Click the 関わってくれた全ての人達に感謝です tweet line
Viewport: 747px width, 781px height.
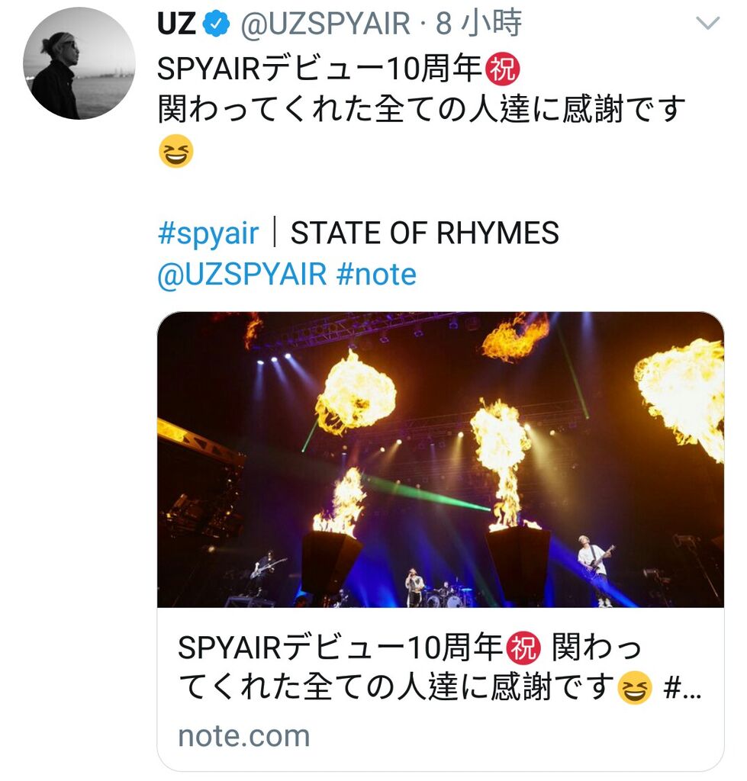(x=422, y=109)
